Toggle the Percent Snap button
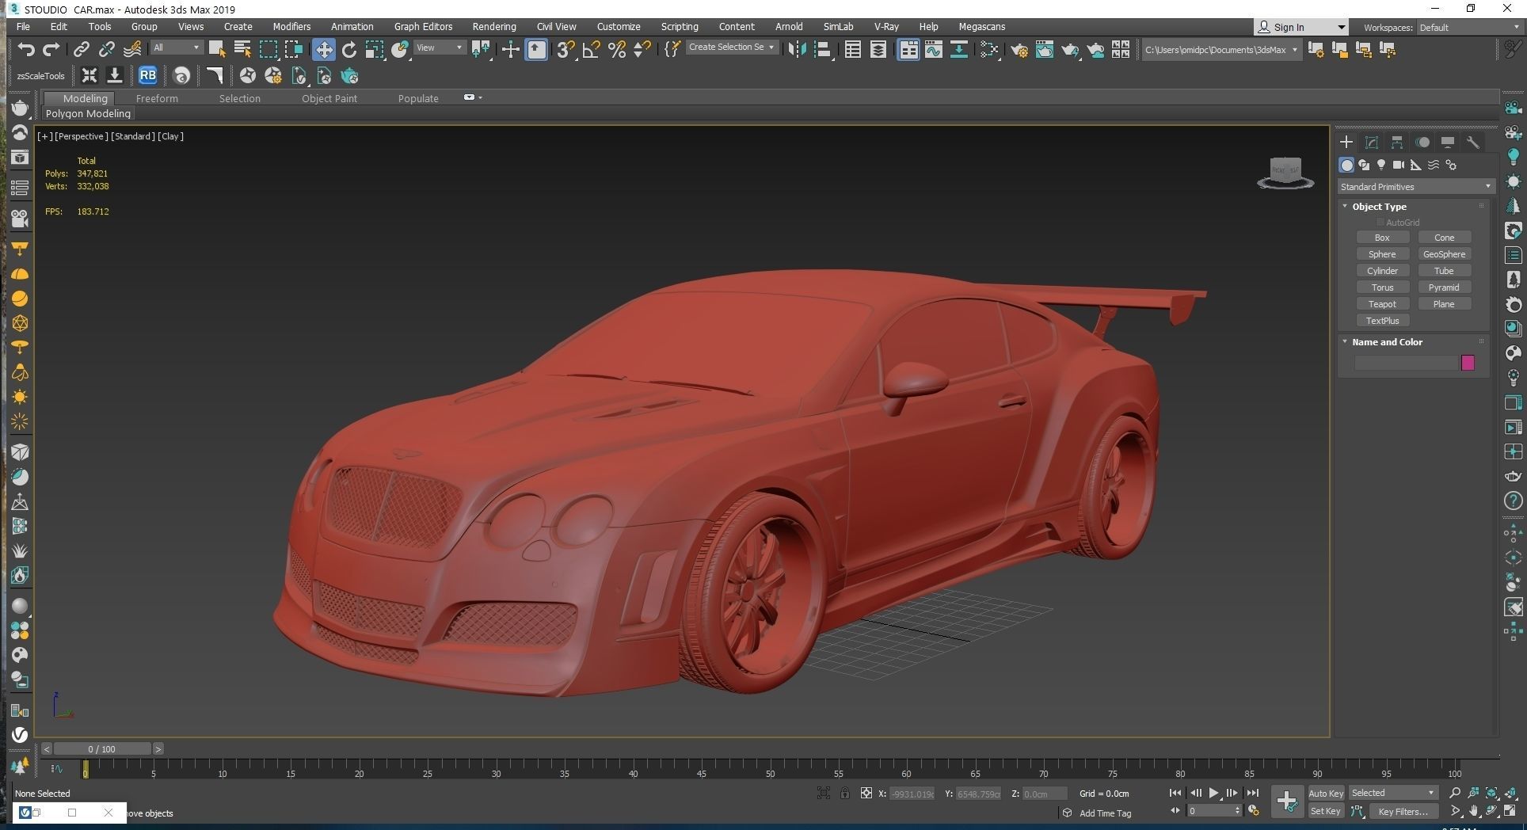 click(617, 50)
